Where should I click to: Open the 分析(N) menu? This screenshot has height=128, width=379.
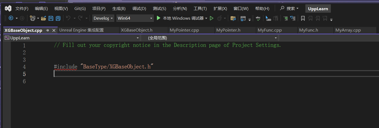click(x=180, y=9)
